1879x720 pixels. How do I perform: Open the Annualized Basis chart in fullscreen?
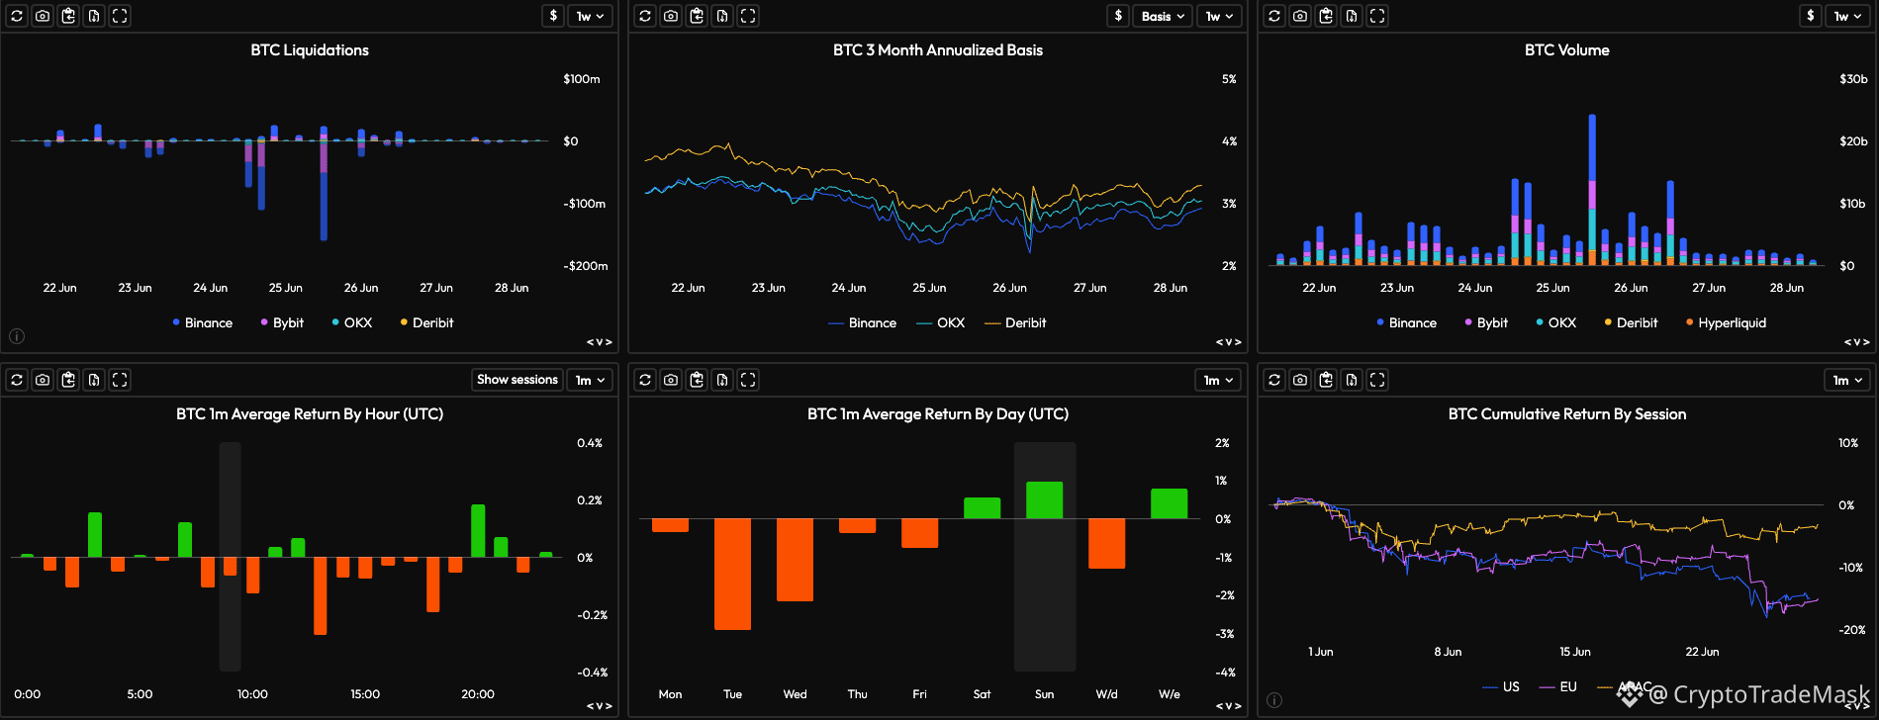point(748,16)
